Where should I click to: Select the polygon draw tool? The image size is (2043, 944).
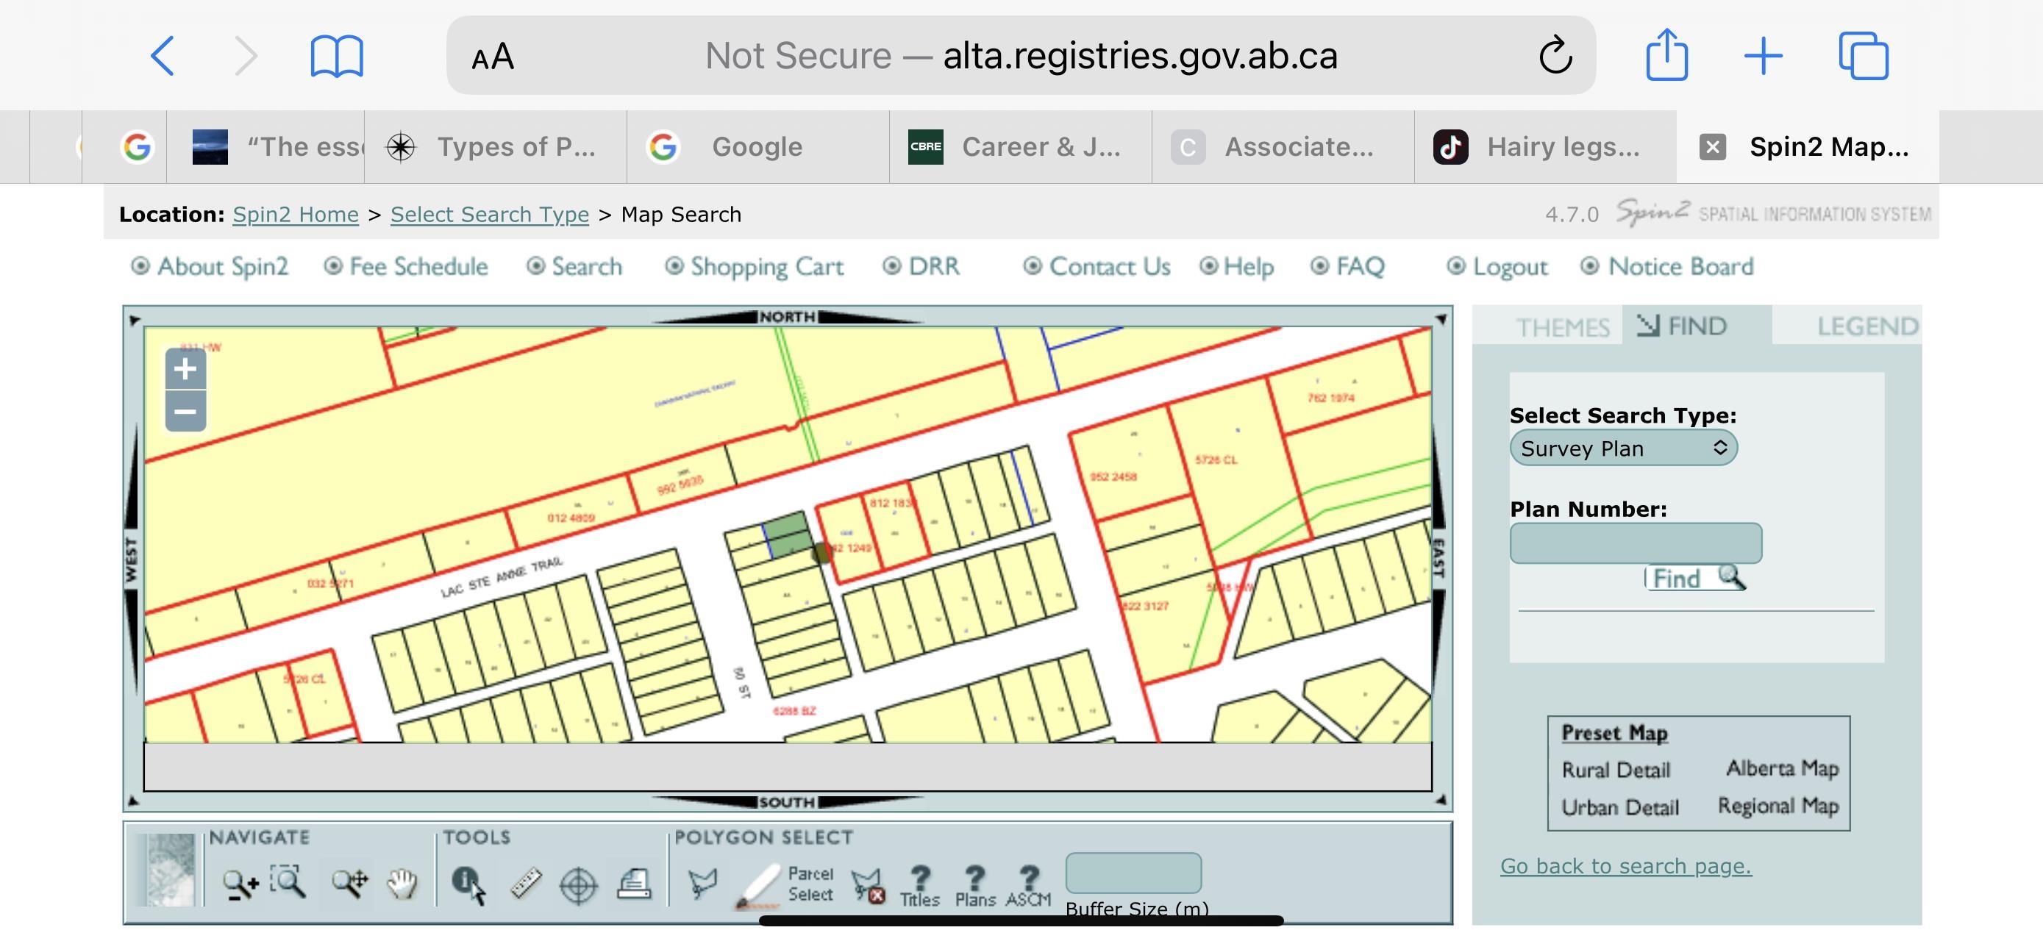point(702,883)
